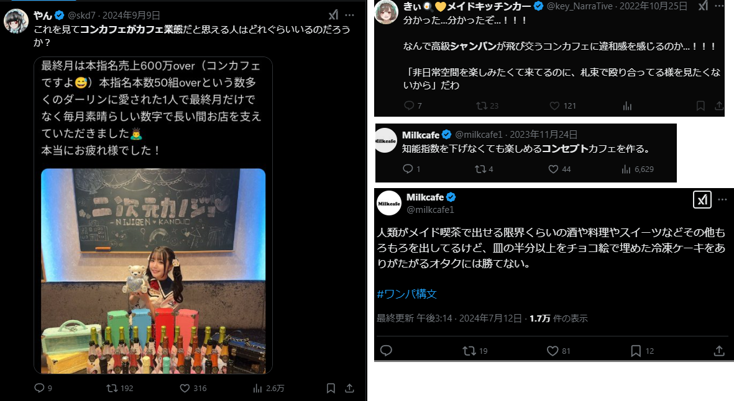The width and height of the screenshot is (734, 401).
Task: Like the やん tweet with 316 likes
Action: pos(193,388)
